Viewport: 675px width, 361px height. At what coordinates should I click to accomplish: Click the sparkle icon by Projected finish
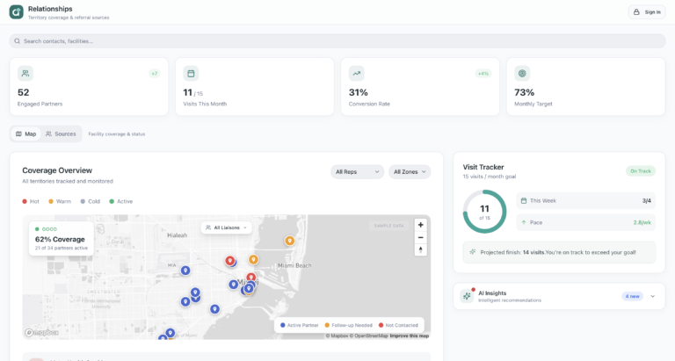(473, 252)
